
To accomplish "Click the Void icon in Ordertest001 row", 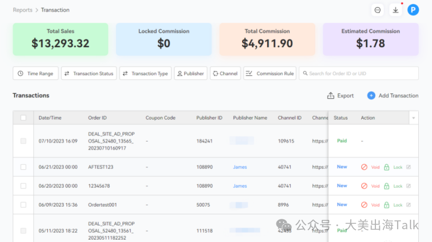I will tap(364, 205).
